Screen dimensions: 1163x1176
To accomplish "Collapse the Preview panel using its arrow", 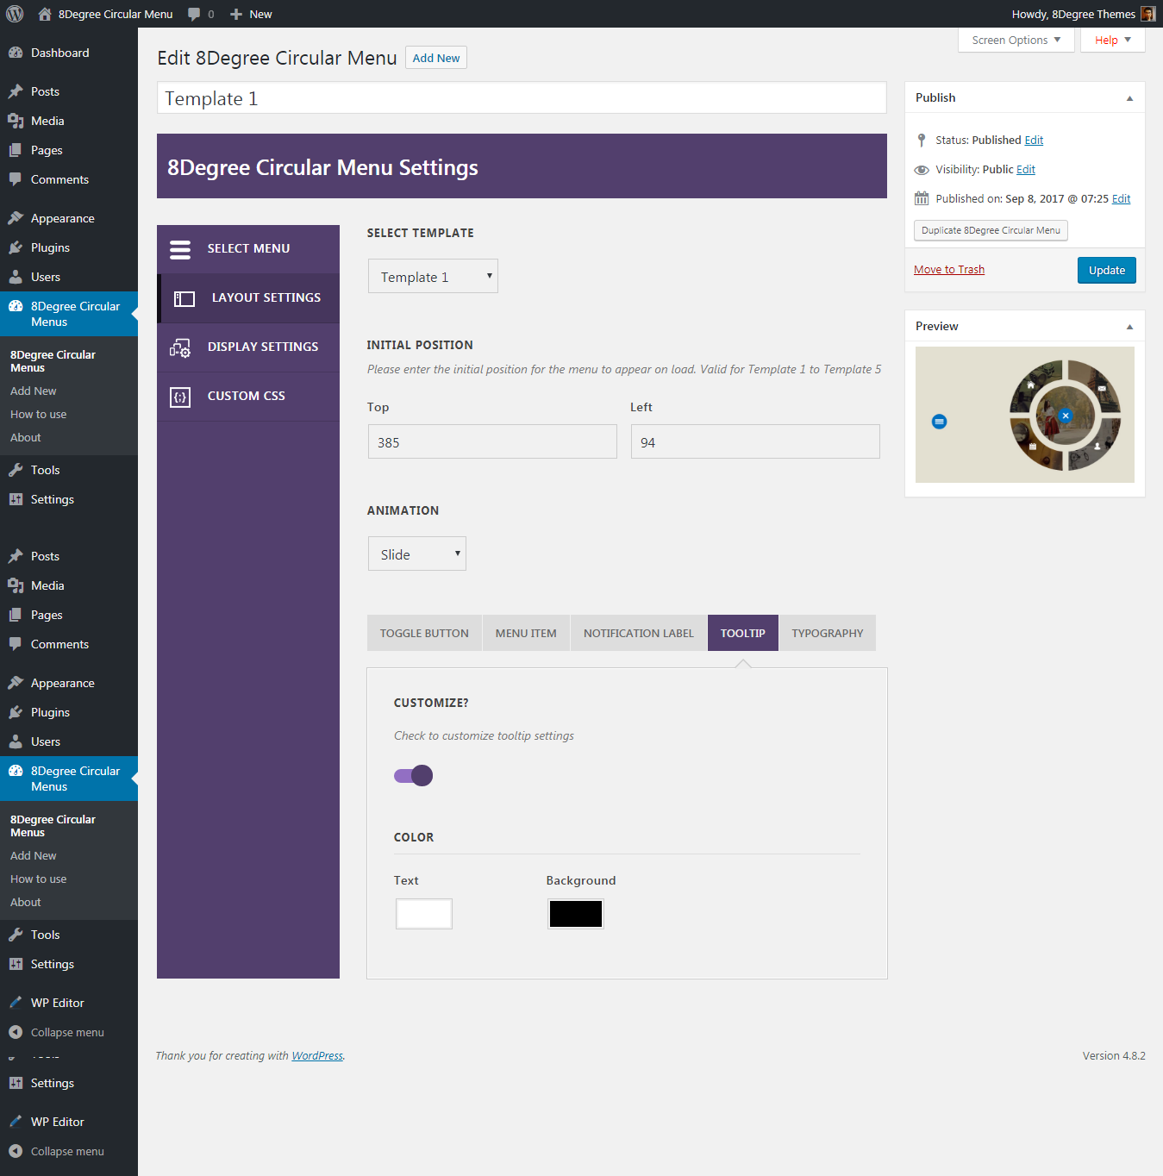I will pyautogui.click(x=1129, y=327).
